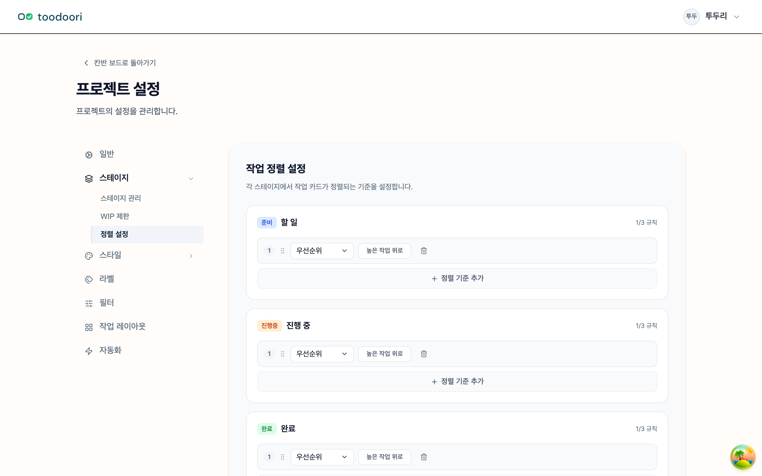Toggle 높은 작업 위로 in 할 일 stage

point(384,251)
